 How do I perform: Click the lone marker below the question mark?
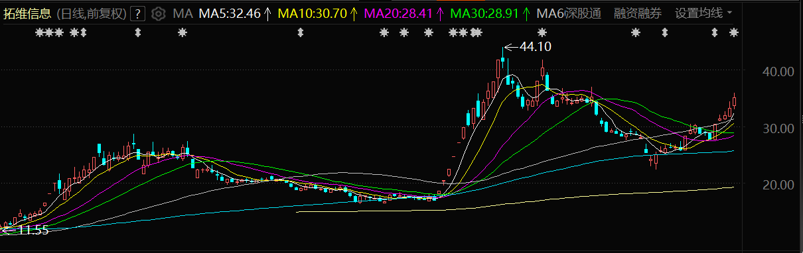pyautogui.click(x=138, y=32)
